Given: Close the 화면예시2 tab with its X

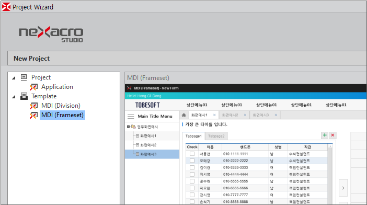Looking at the screenshot, I should 245,115.
